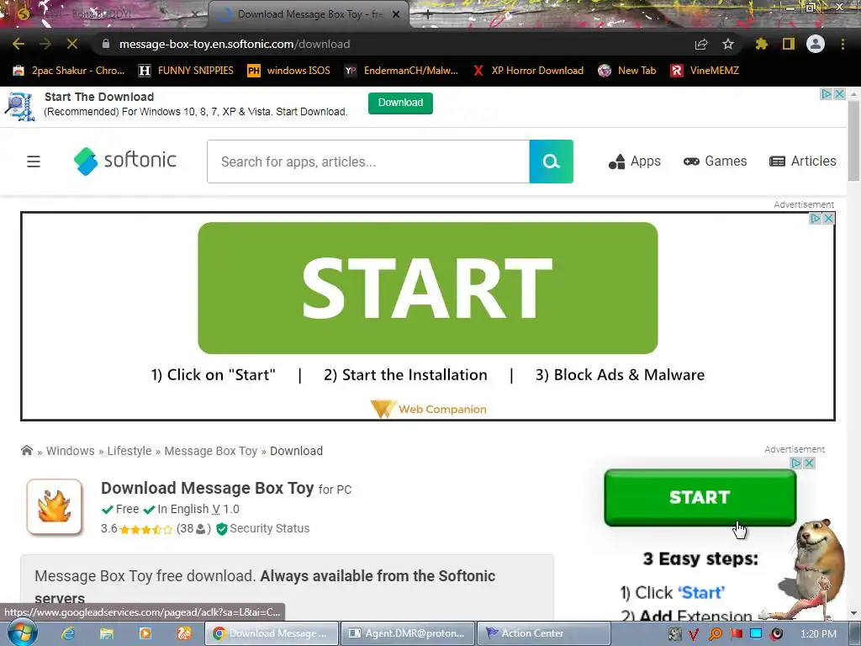
Task: Switch to the Agent.DMR@proton taskbar window
Action: [408, 633]
